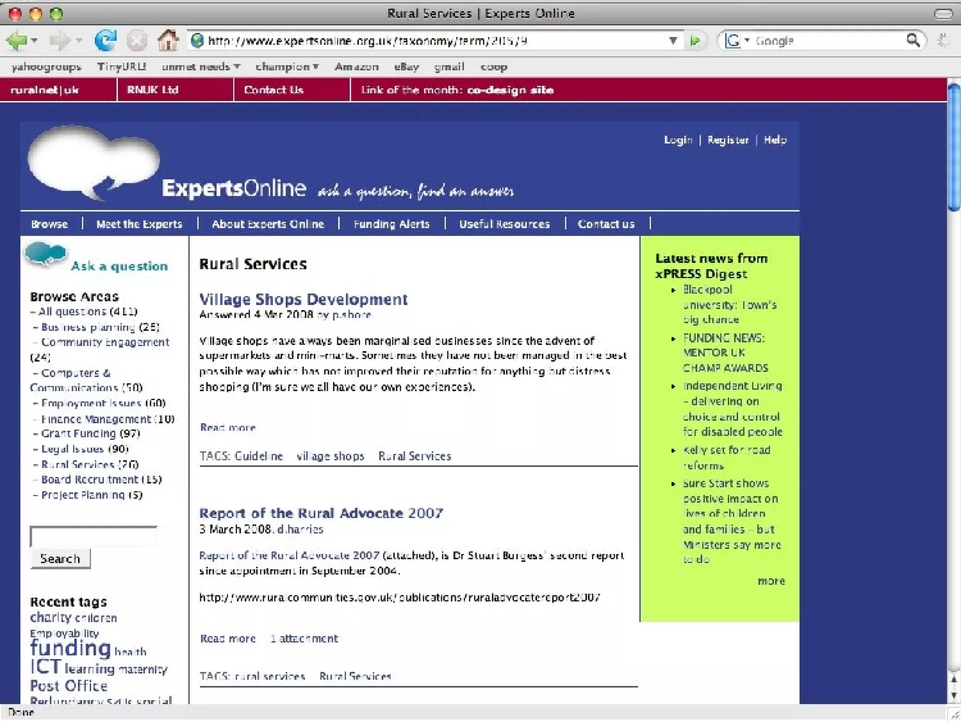Click the sidebar search text field
The width and height of the screenshot is (961, 721).
pyautogui.click(x=93, y=536)
